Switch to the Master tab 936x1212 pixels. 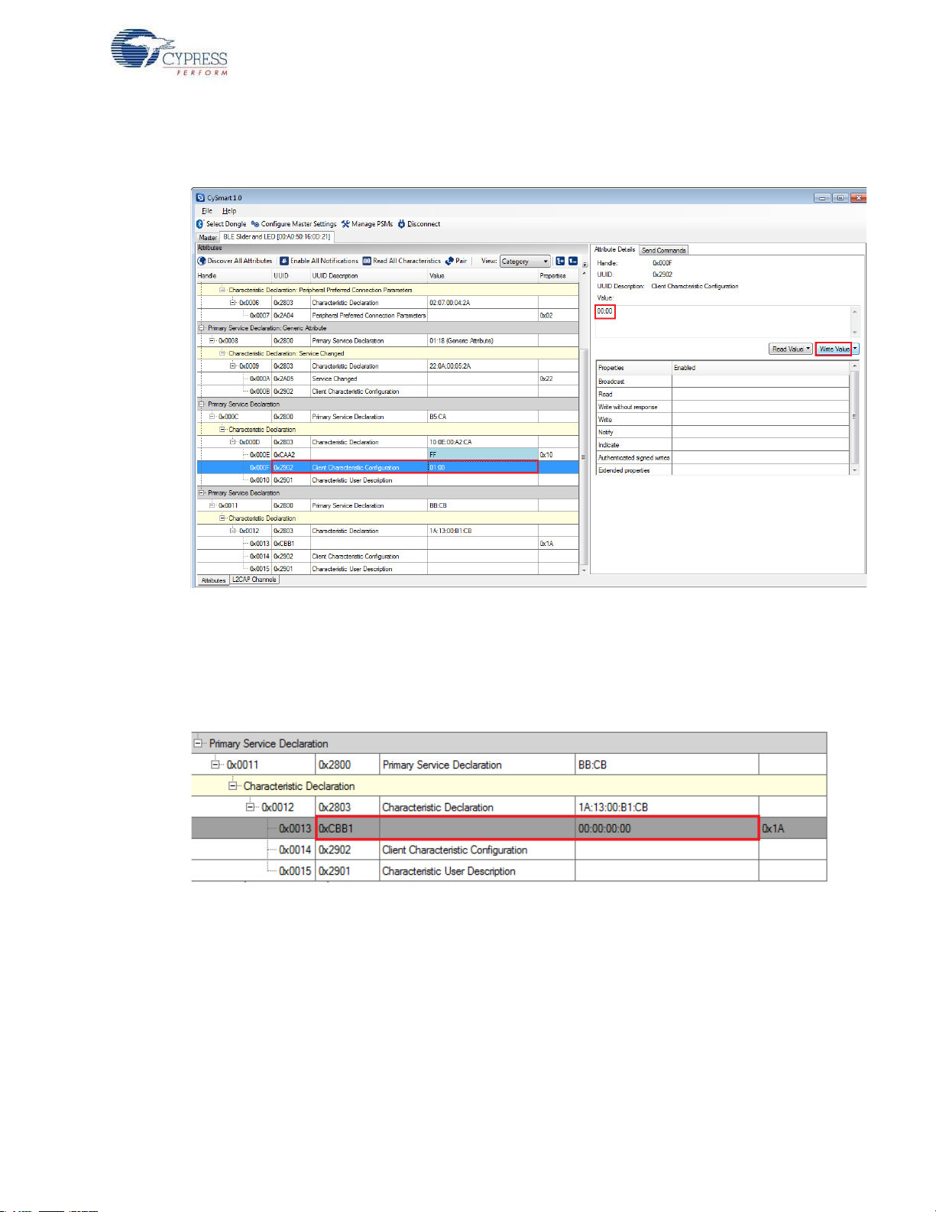click(x=208, y=237)
